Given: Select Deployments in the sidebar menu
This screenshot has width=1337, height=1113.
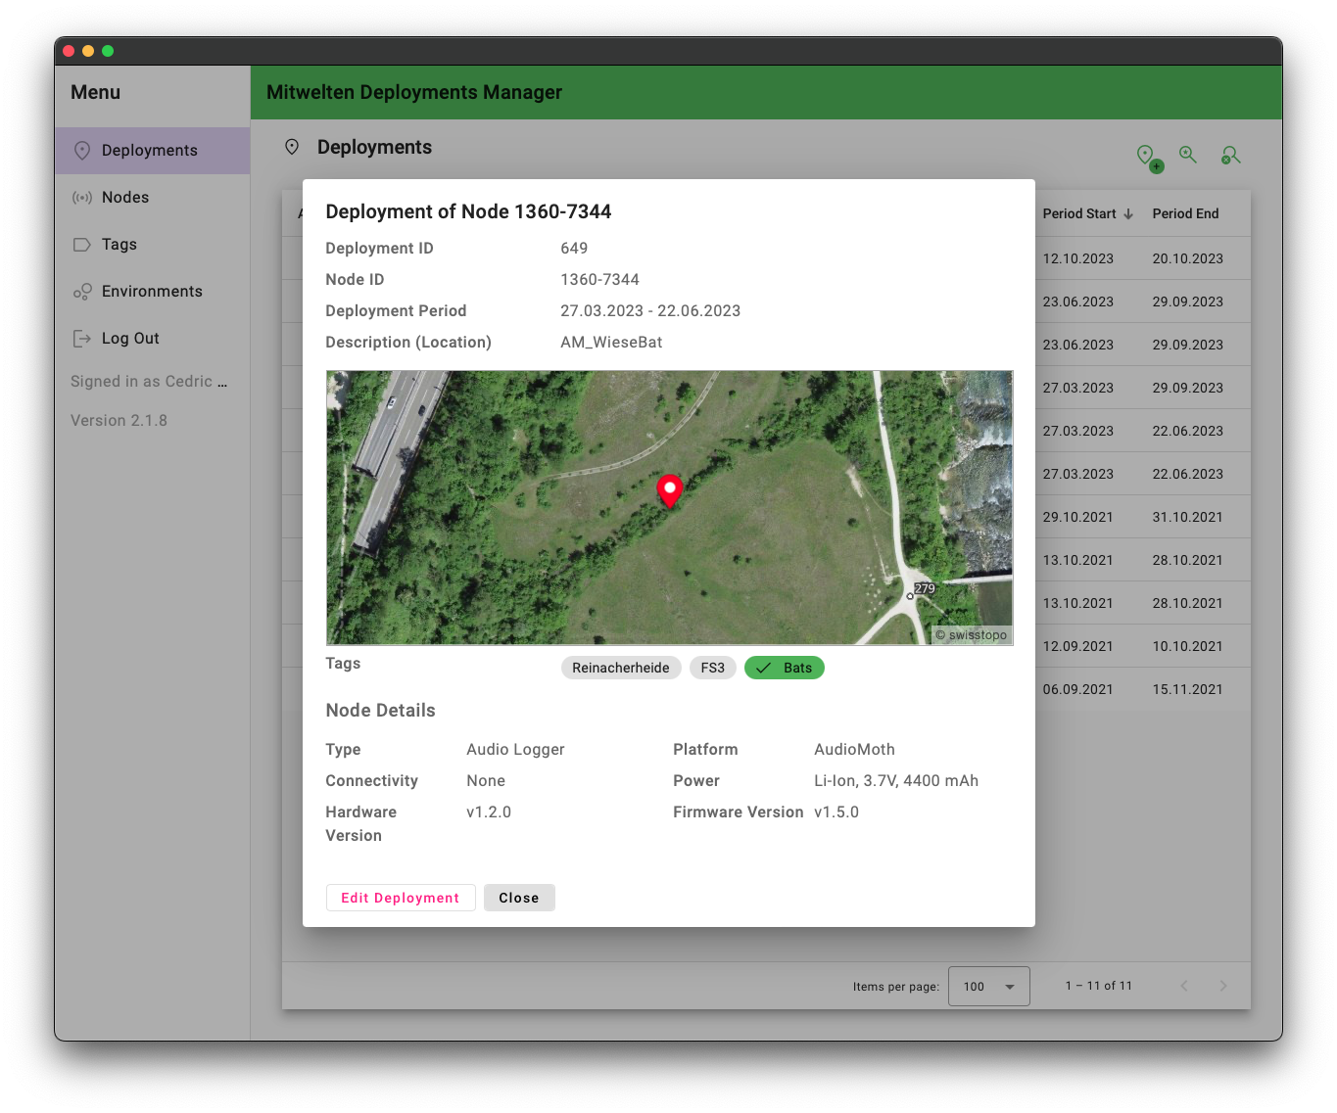Looking at the screenshot, I should [x=149, y=151].
